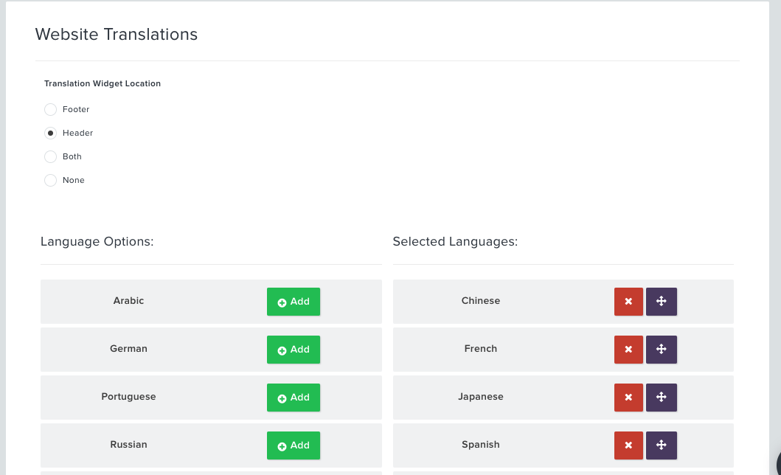Click the purple move handle for Spanish
The width and height of the screenshot is (781, 475).
click(662, 445)
